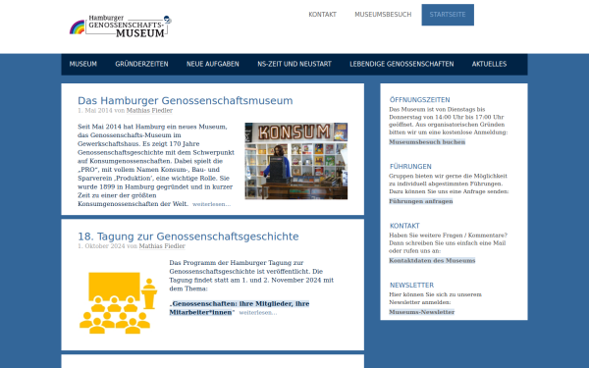The height and width of the screenshot is (368, 589).
Task: Open the GRÜNDERZEITEN menu item
Action: click(141, 64)
